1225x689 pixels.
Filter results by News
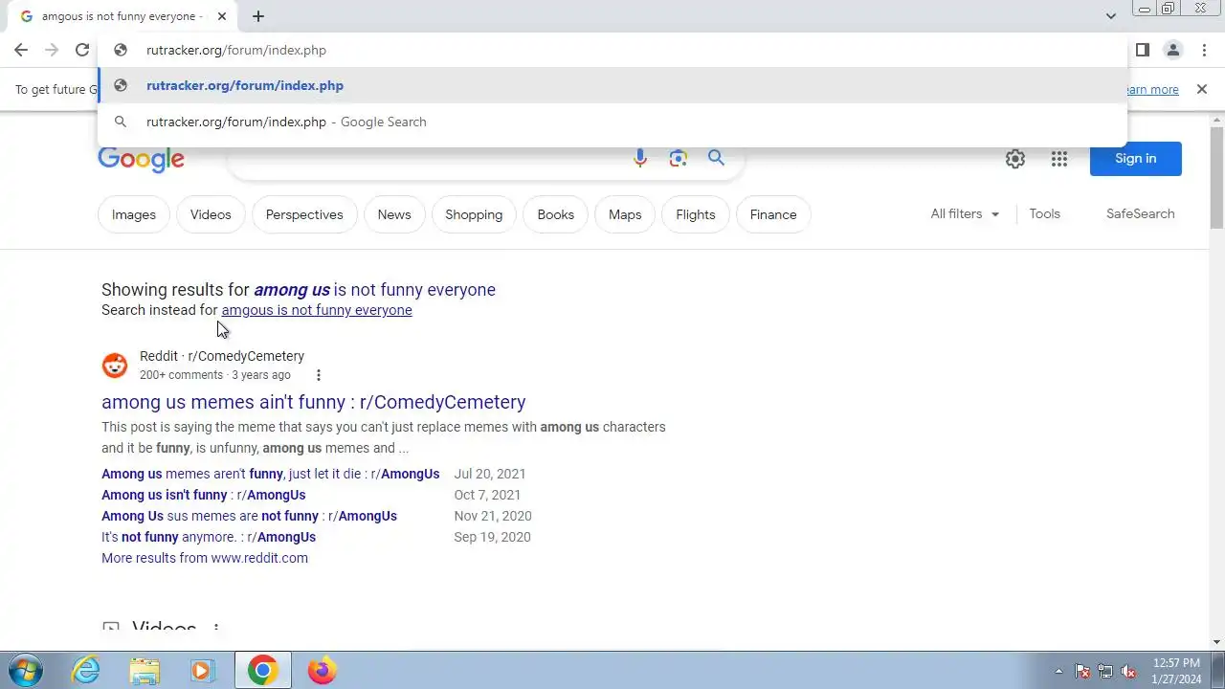click(394, 214)
